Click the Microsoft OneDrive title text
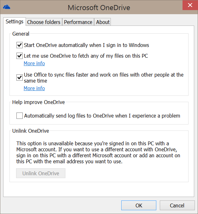 pos(99,8)
